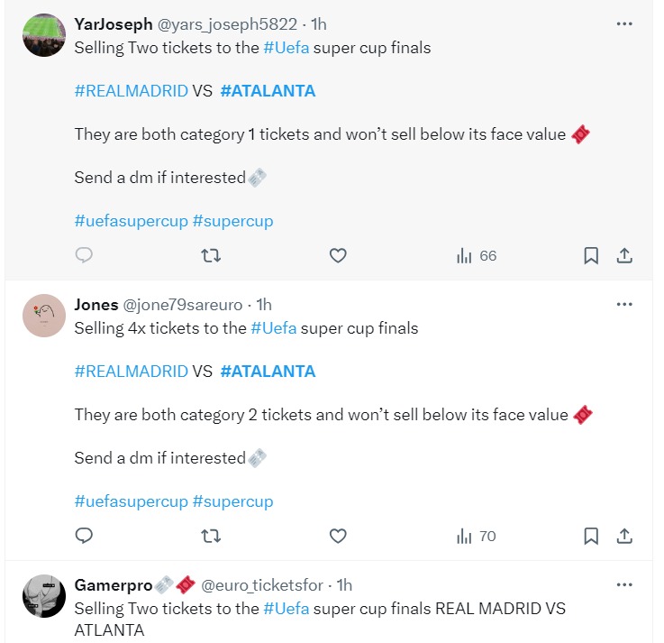This screenshot has height=643, width=664.
Task: View analytics showing 66 views
Action: [x=477, y=256]
